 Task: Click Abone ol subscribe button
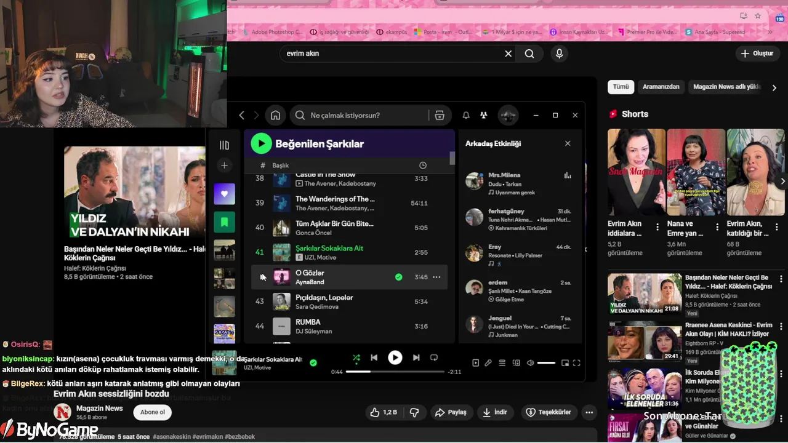coord(153,412)
